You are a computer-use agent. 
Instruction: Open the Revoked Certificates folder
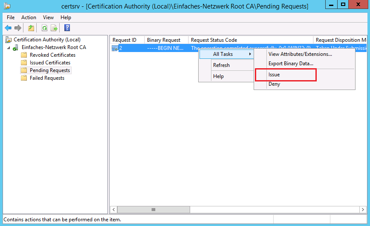[x=52, y=55]
